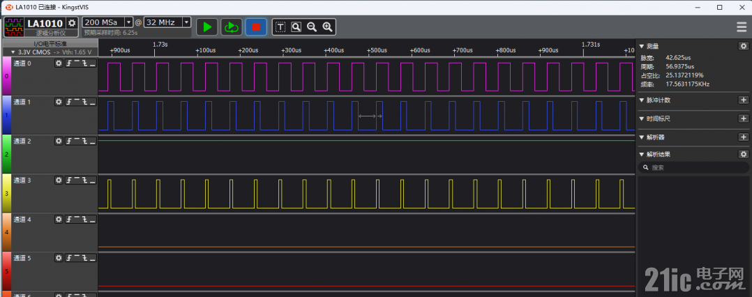This screenshot has height=297, width=752.
Task: Click 1.731s mark on time ruler
Action: [591, 45]
